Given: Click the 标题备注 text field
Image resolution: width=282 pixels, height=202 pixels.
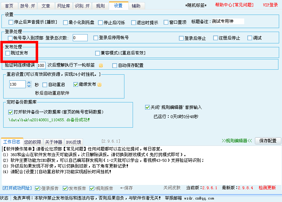Looking at the screenshot, I should click(x=228, y=22).
